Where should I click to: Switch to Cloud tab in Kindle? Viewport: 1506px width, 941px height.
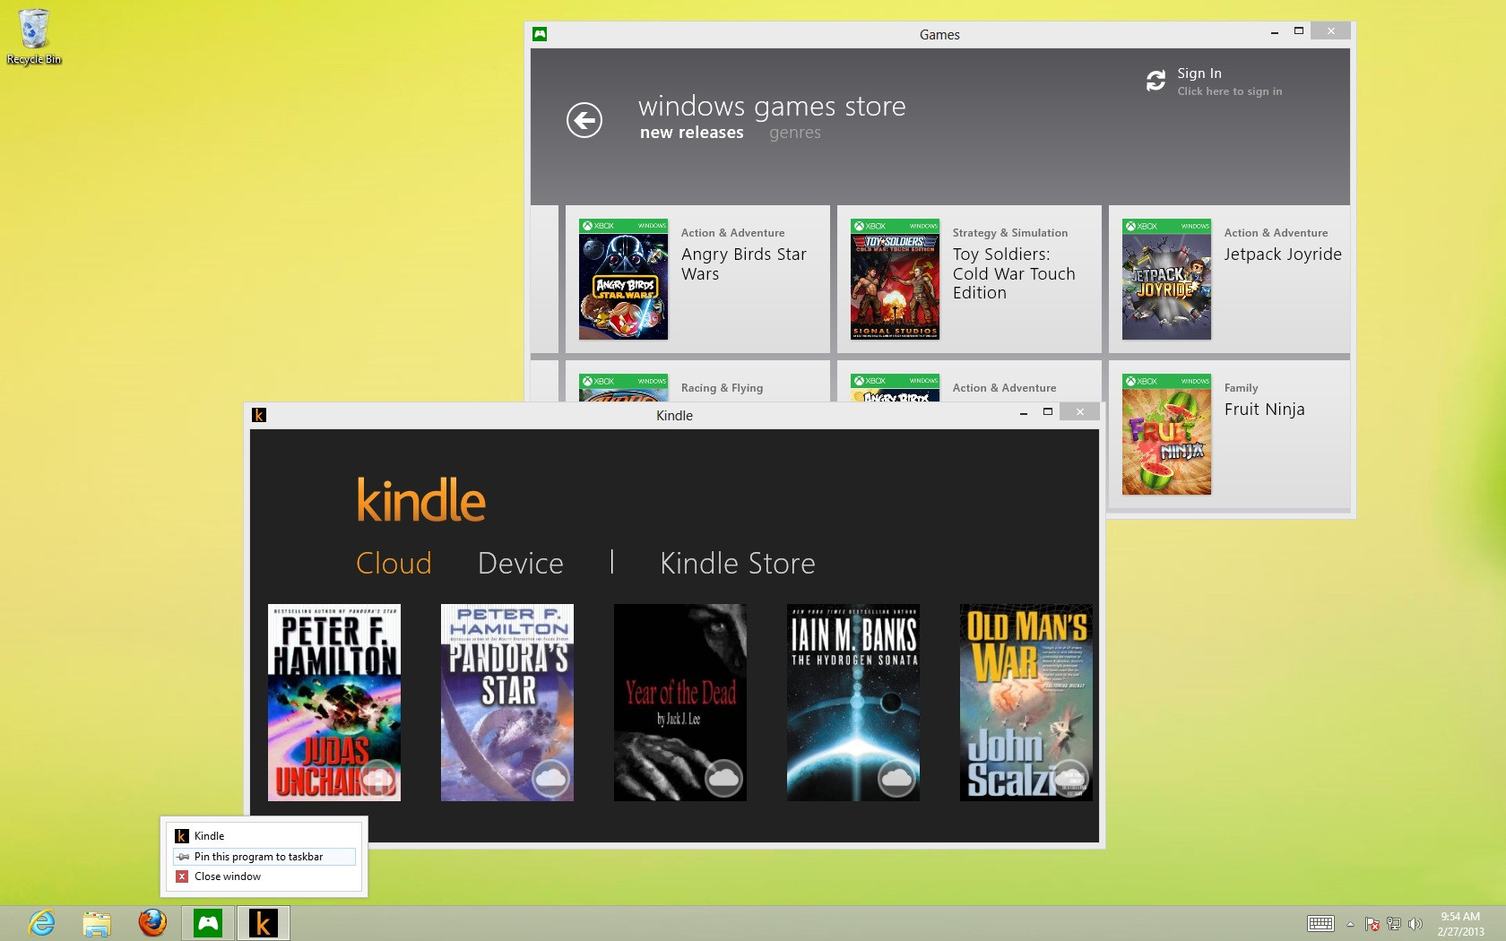[x=394, y=563]
